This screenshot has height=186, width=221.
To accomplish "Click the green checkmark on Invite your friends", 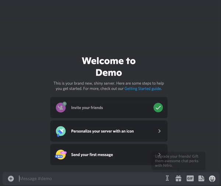I will coord(158,107).
